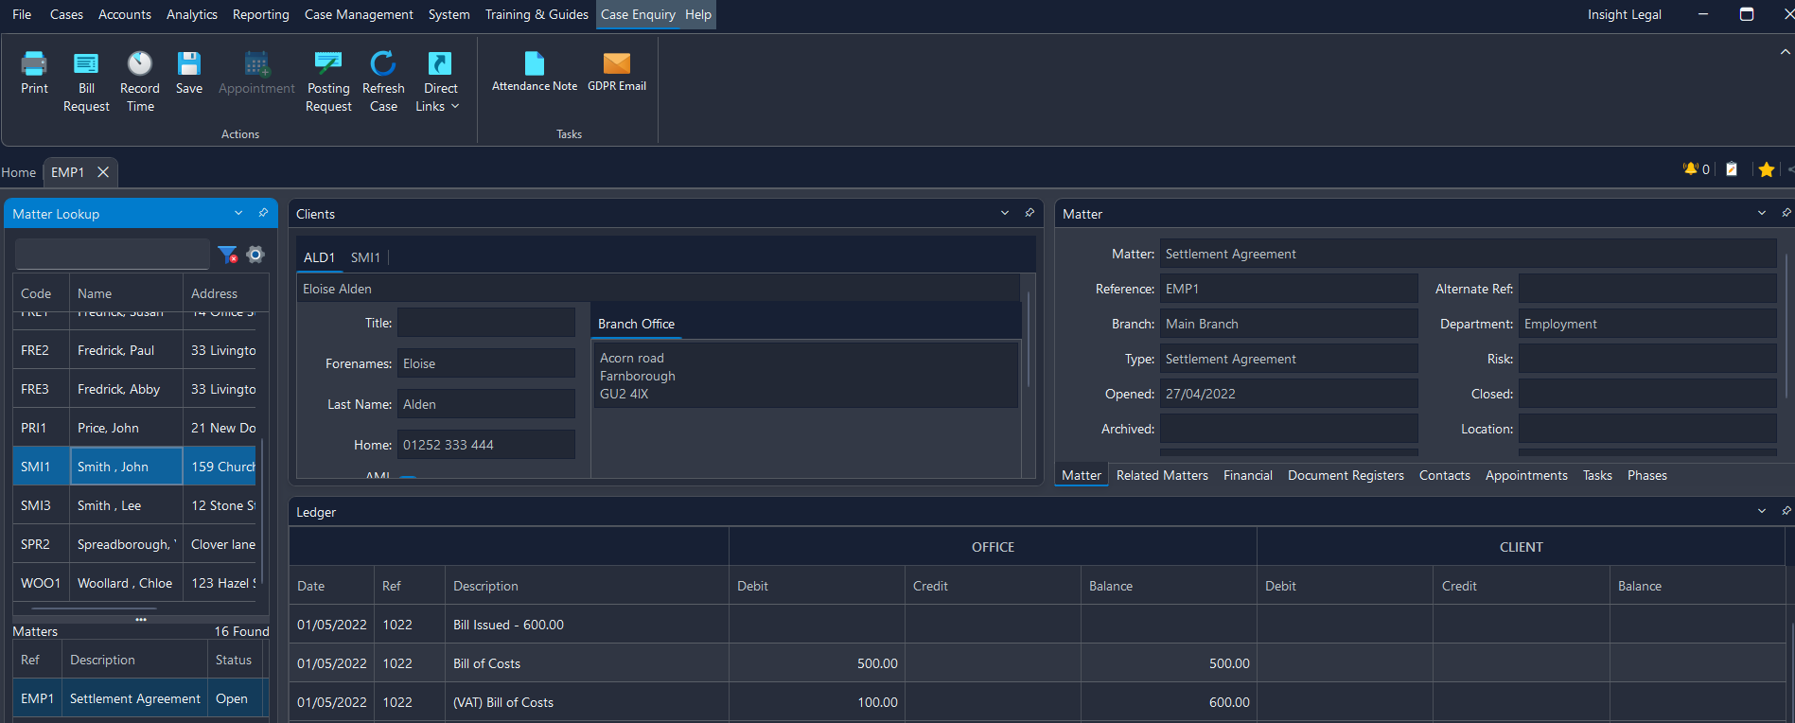Open the Help menu
The image size is (1795, 723).
click(698, 14)
